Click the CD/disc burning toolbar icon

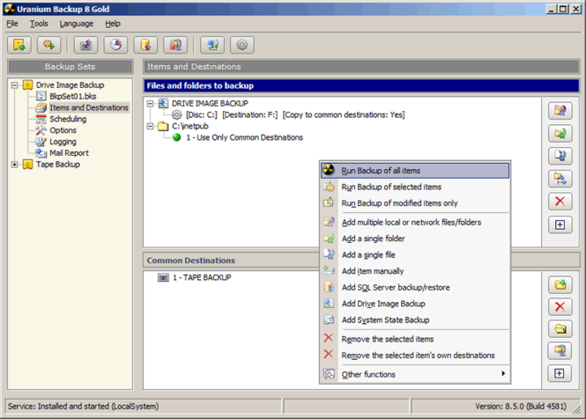tap(115, 45)
